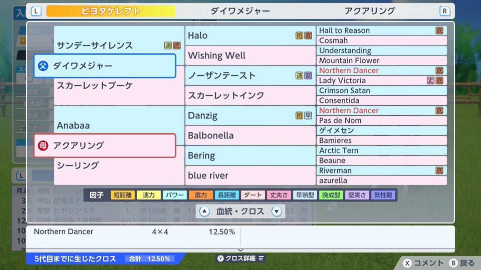Click the Mountain Flower ancestor entry
The height and width of the screenshot is (270, 481).
click(x=382, y=60)
